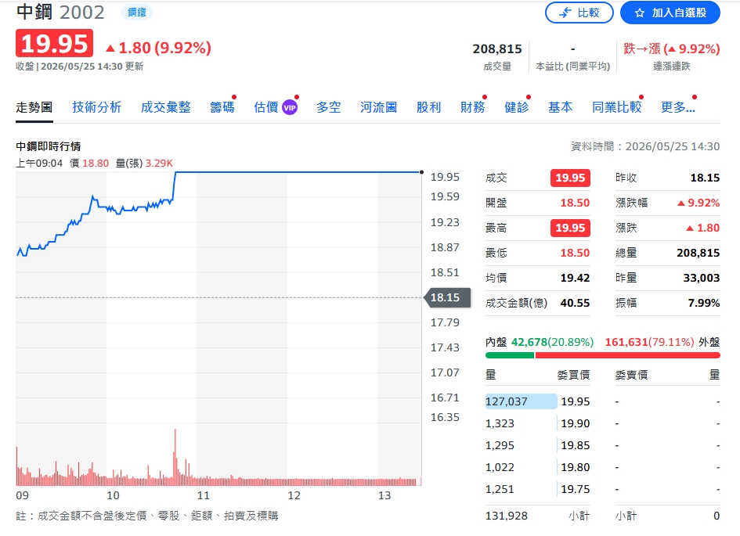Click the end dot of the price line
Image resolution: width=740 pixels, height=536 pixels.
pyautogui.click(x=421, y=172)
